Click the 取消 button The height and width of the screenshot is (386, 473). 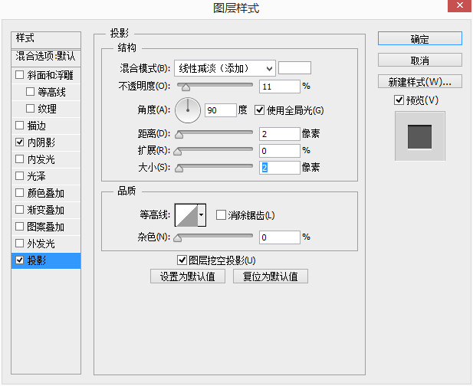(419, 61)
